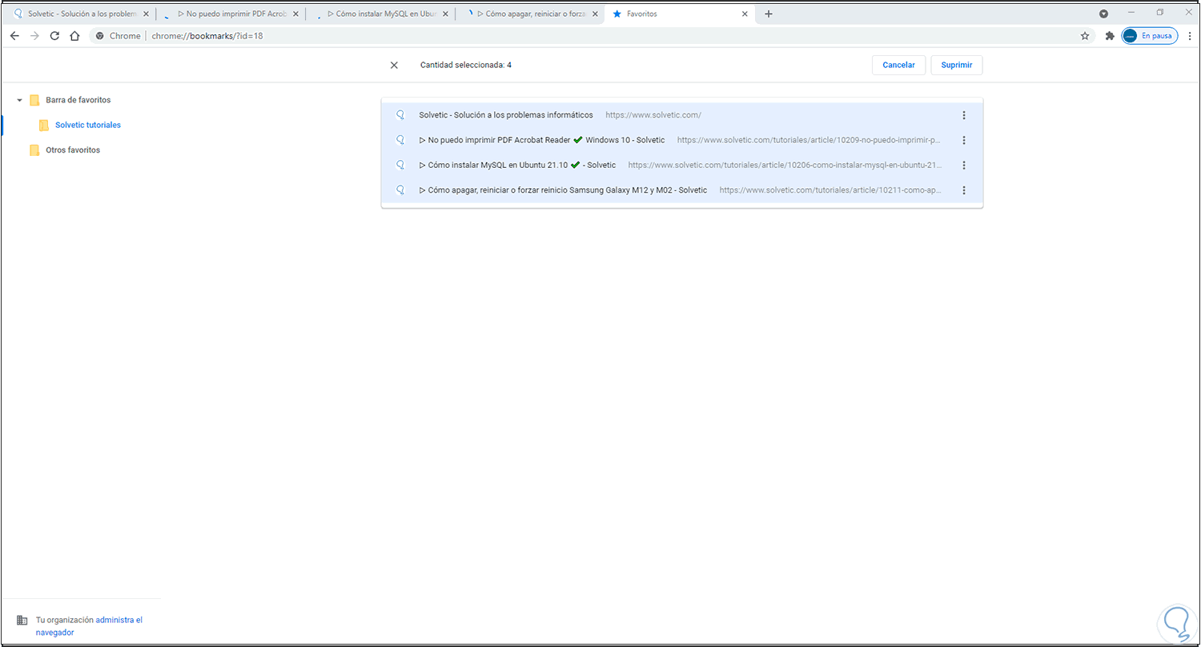Close the 'Cómo instalar MySQL' tab

(x=445, y=14)
